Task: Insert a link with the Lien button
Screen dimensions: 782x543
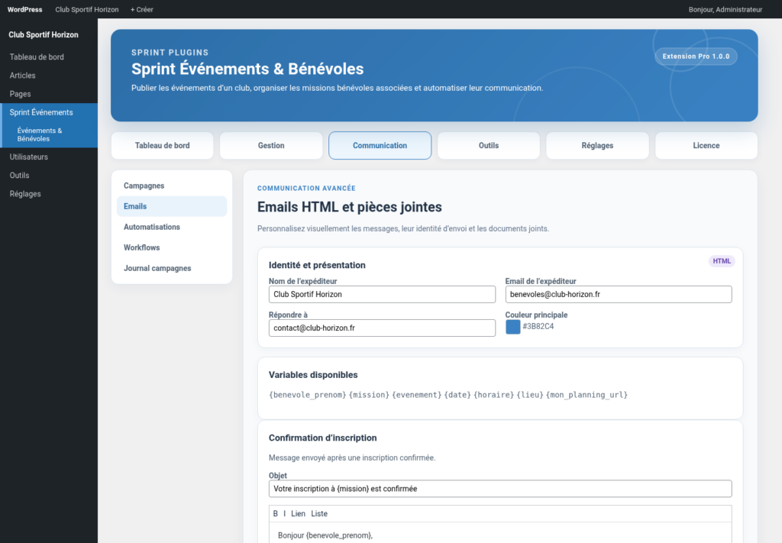Action: tap(299, 513)
